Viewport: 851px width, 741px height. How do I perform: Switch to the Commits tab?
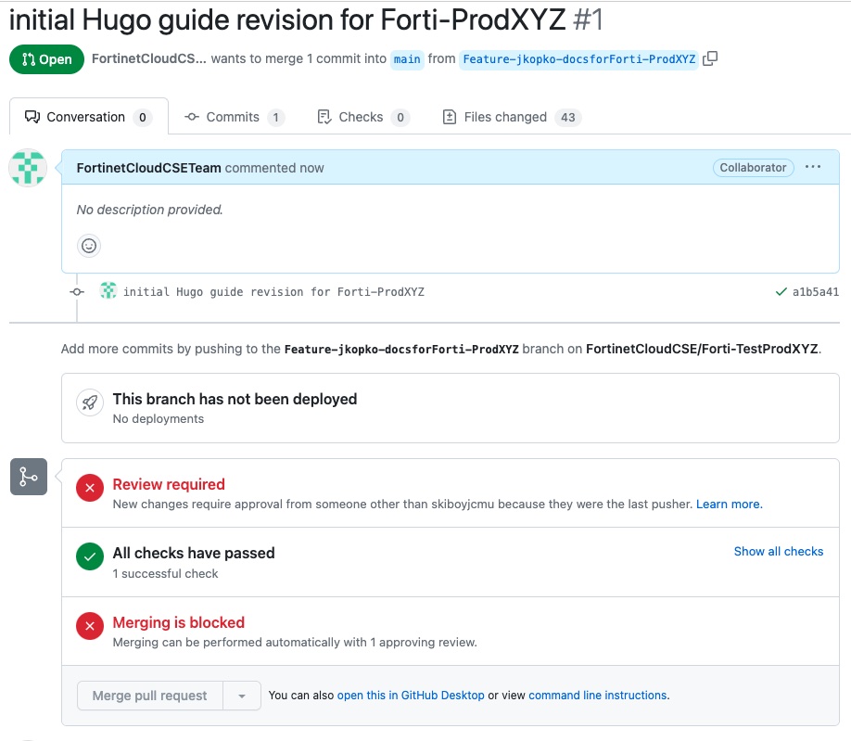pos(235,117)
